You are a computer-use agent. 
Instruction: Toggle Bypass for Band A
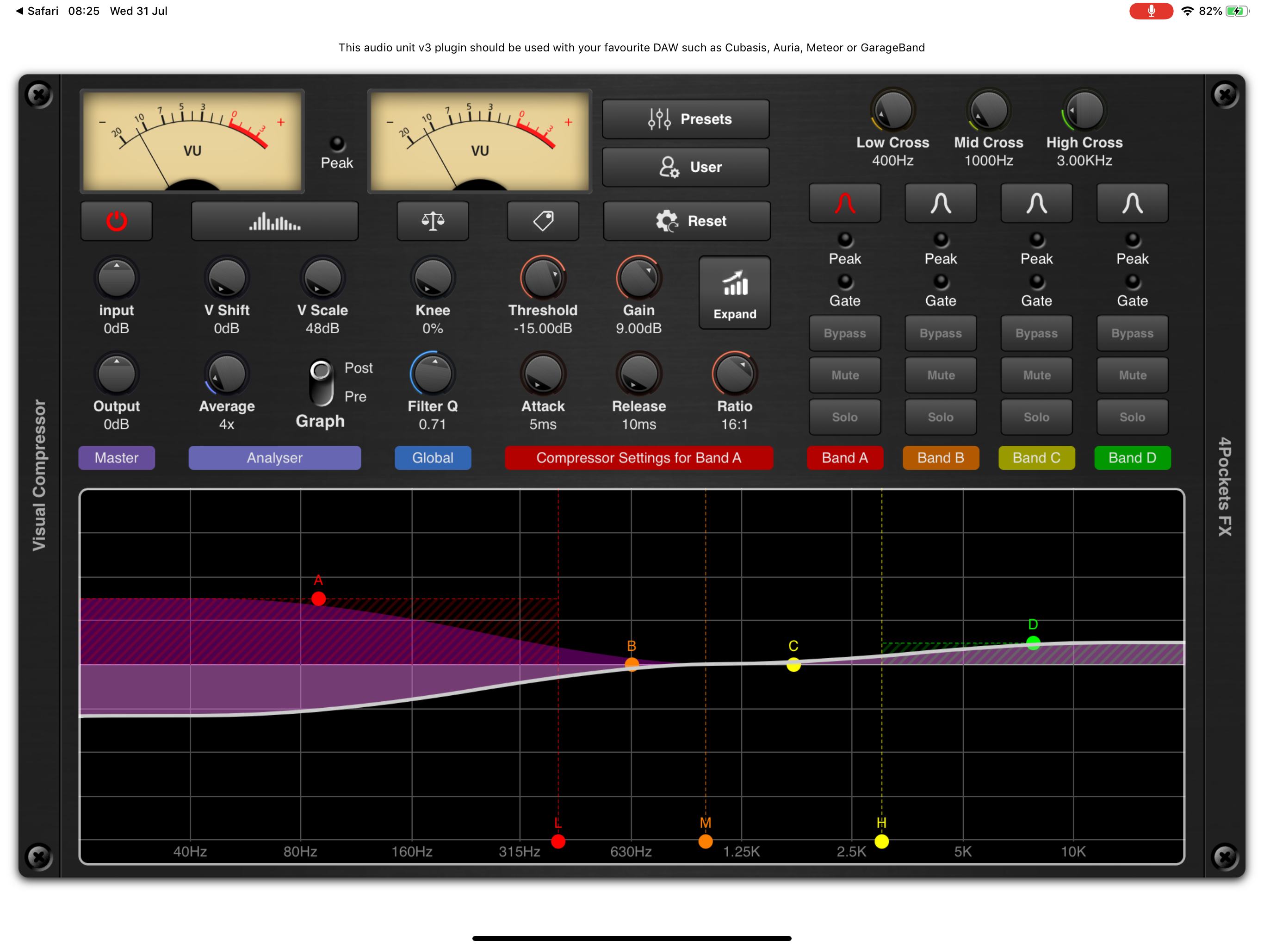844,333
